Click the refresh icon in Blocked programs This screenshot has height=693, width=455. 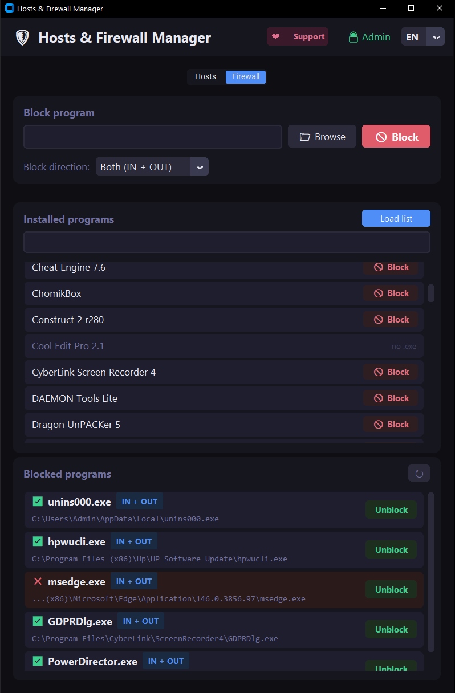tap(419, 473)
